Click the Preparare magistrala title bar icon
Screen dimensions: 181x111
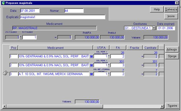tap(3, 3)
